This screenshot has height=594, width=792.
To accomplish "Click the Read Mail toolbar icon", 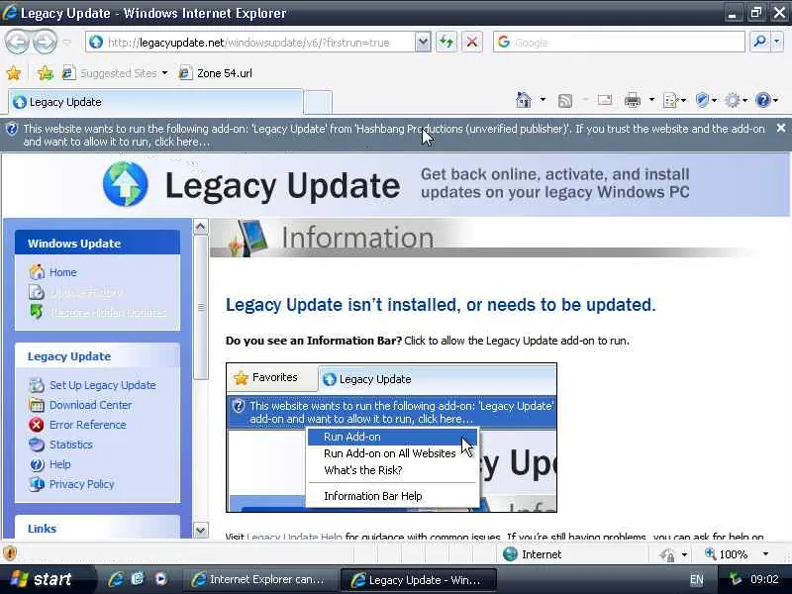I will pos(605,100).
